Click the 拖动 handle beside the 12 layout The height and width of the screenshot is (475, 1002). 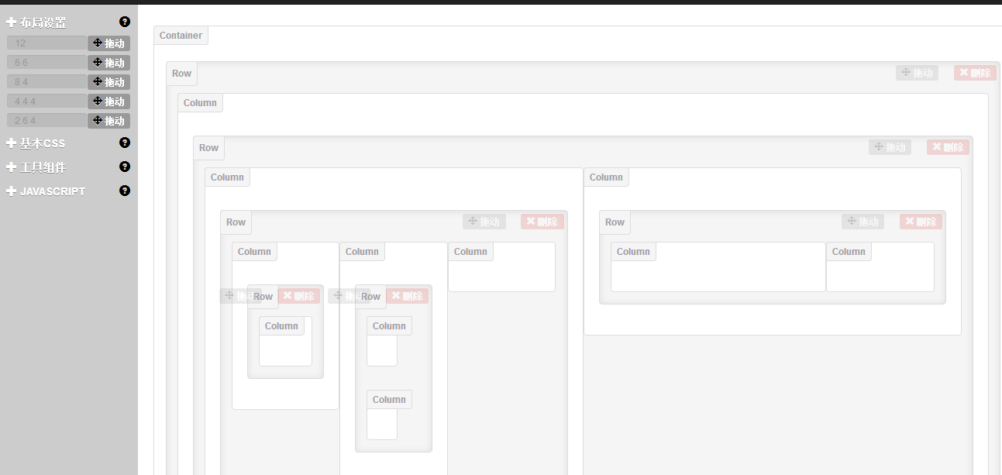click(108, 43)
